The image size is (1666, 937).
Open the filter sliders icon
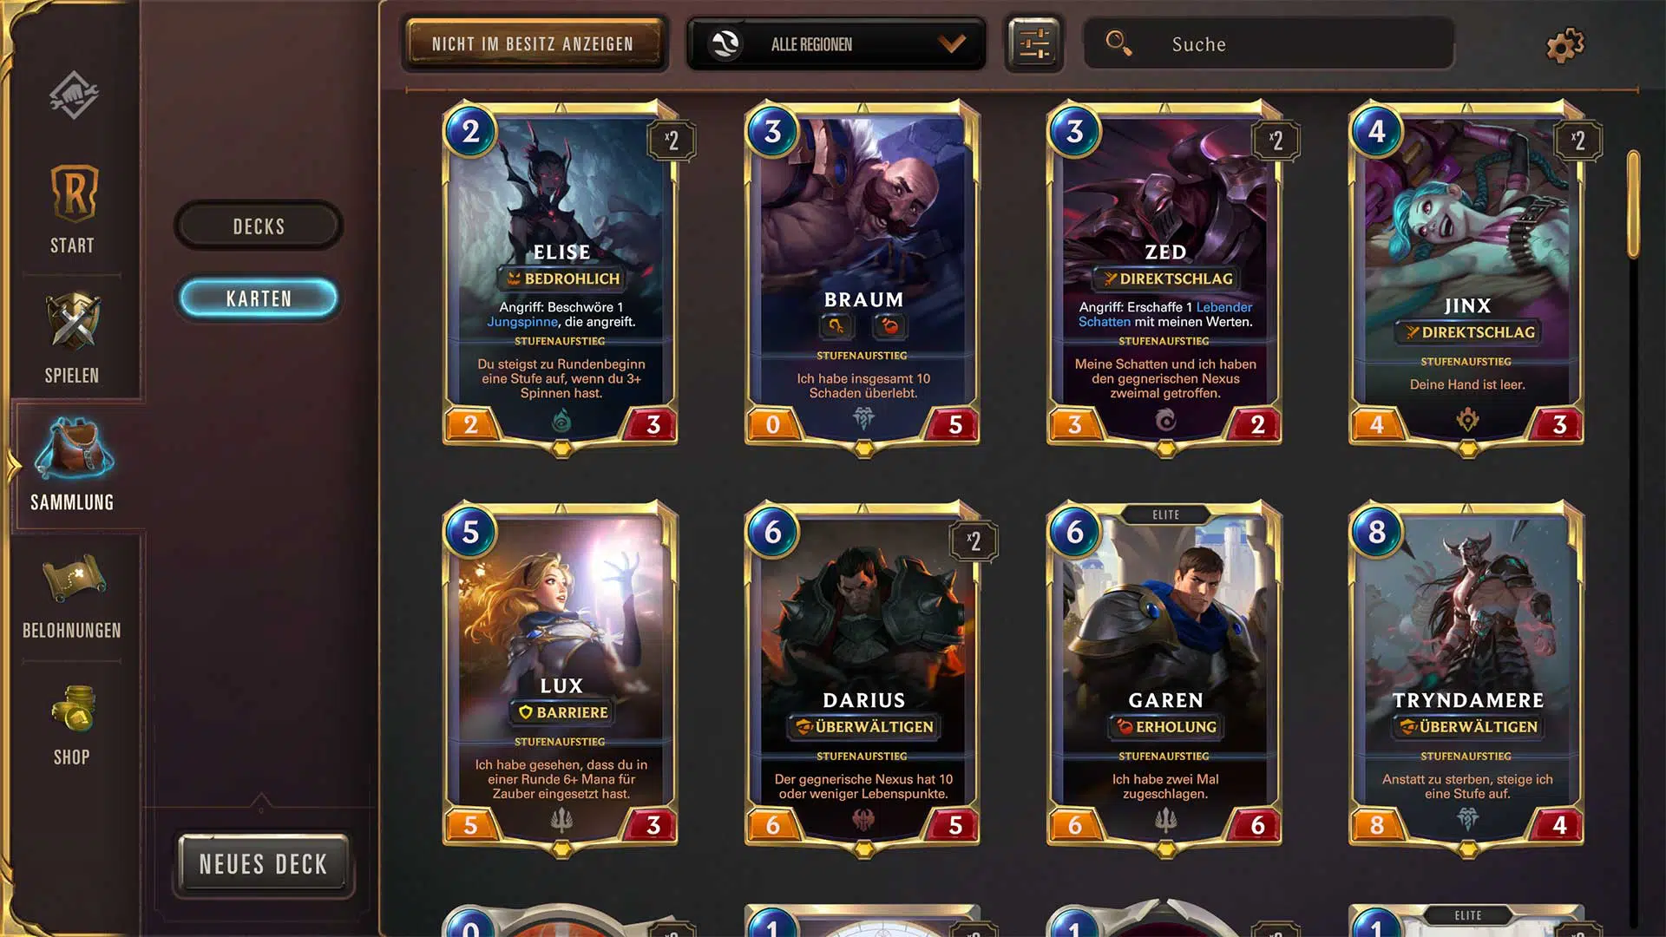1034,43
